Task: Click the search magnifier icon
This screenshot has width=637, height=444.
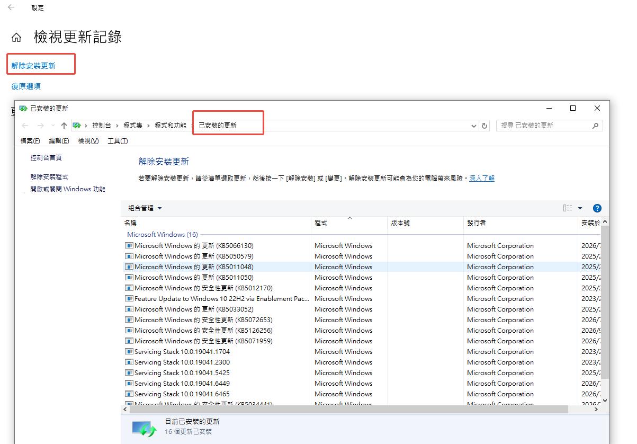Action: (x=595, y=126)
